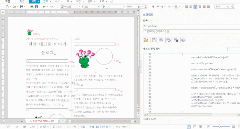Open the 파일 menu
This screenshot has height=129, width=240.
pyautogui.click(x=7, y=2)
